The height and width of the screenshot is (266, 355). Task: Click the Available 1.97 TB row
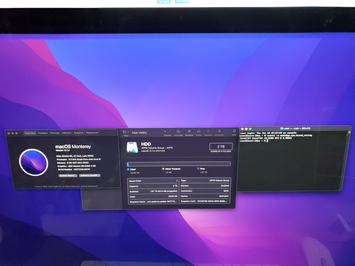153,192
